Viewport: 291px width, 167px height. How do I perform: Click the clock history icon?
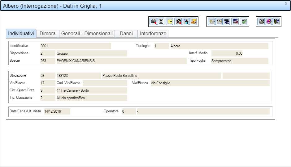170,22
